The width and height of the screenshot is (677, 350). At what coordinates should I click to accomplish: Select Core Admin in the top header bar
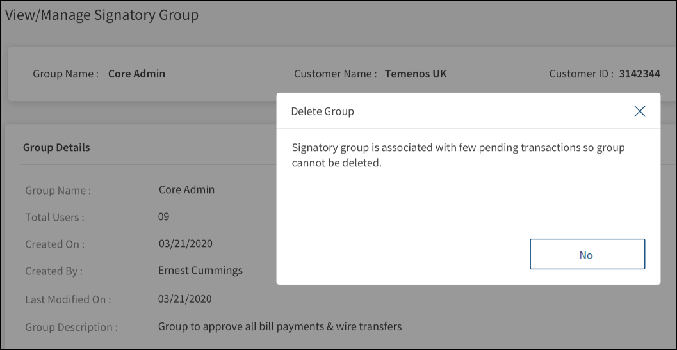[136, 74]
